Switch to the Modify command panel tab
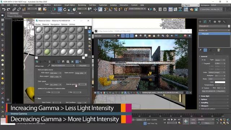The image size is (231, 130). [205, 22]
